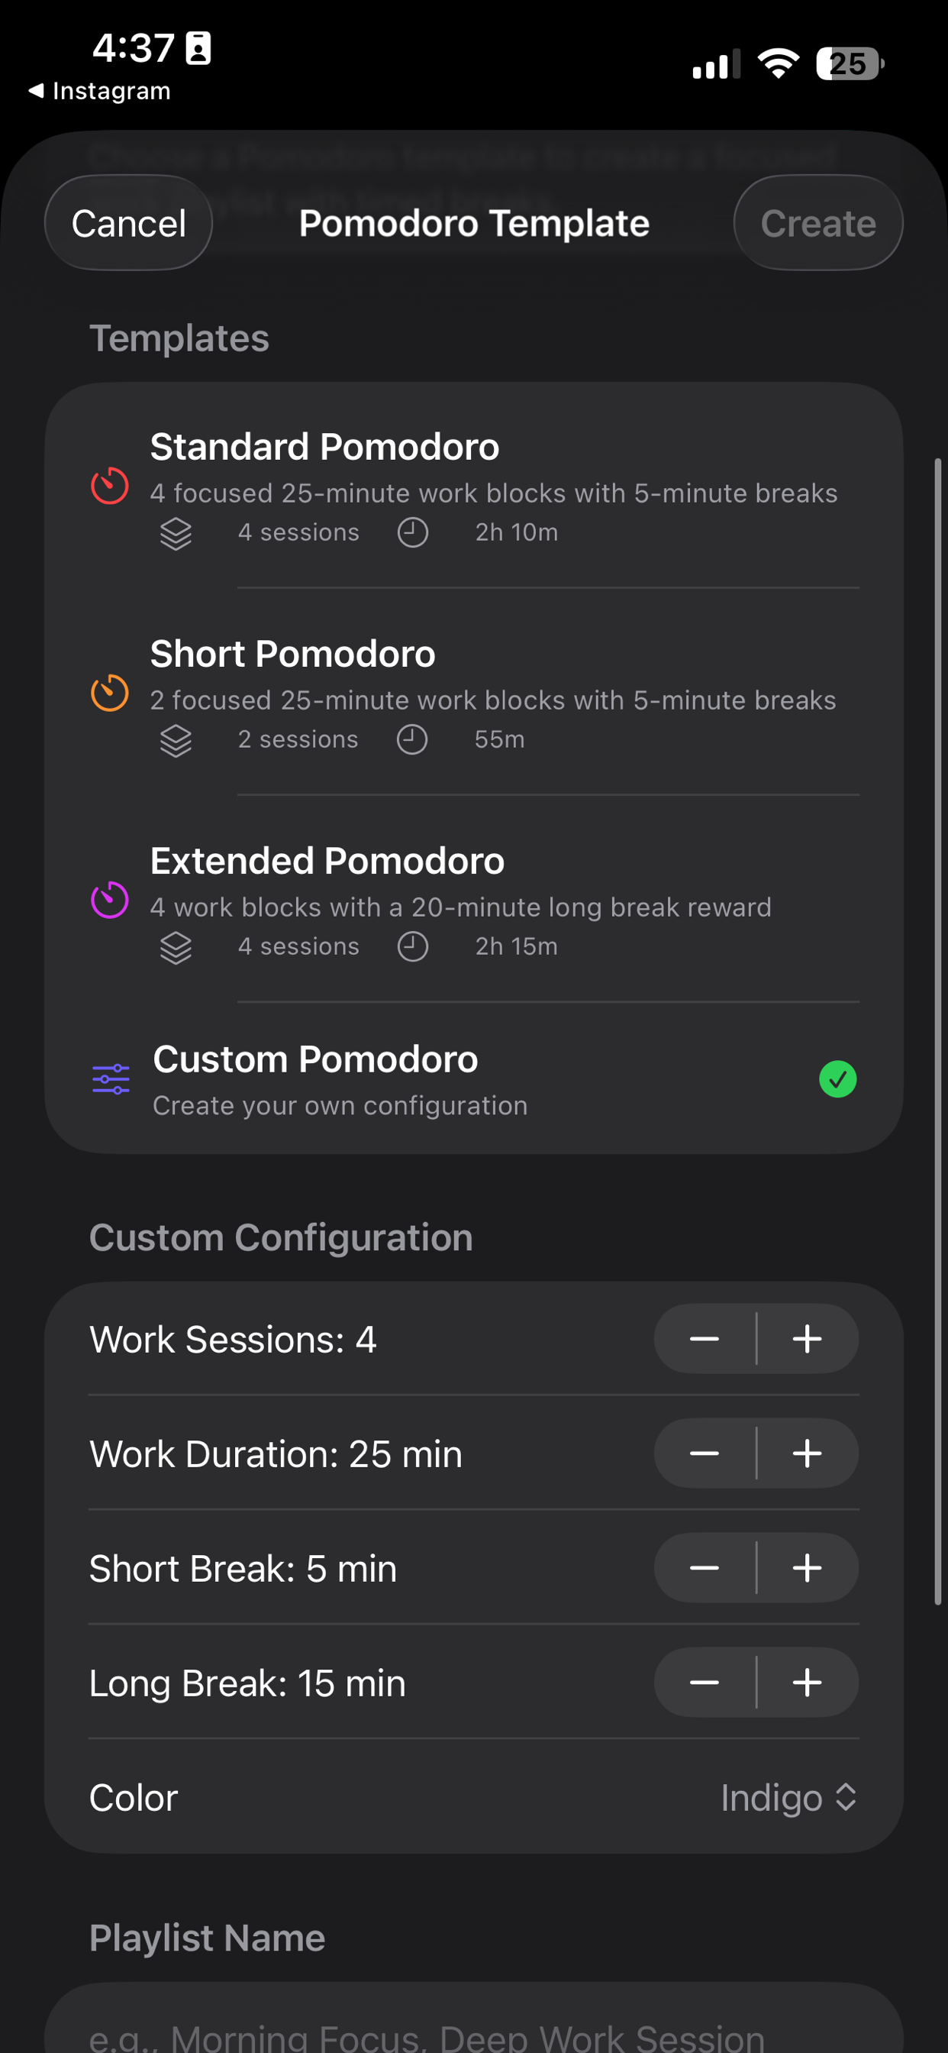The height and width of the screenshot is (2053, 948).
Task: Select the Short Pomodoro template
Action: pyautogui.click(x=474, y=693)
